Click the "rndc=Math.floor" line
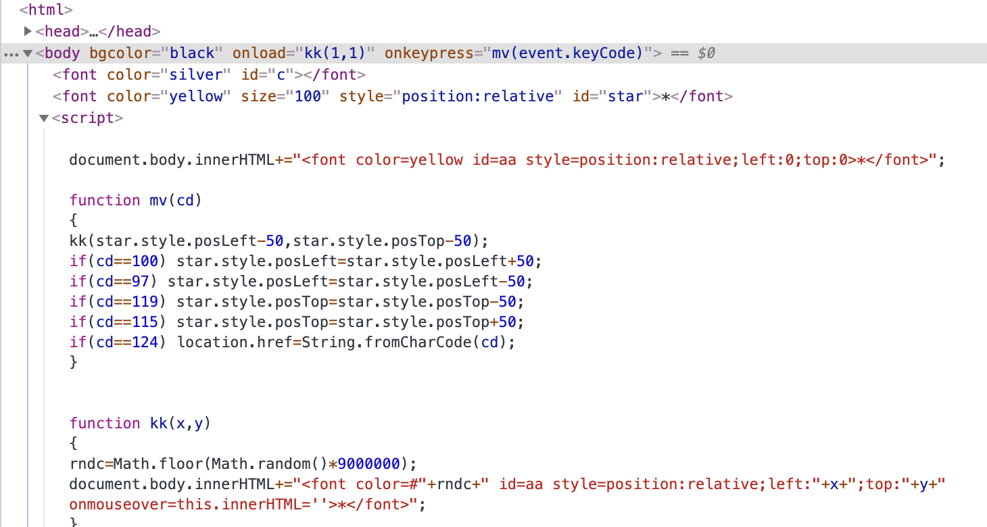 (x=243, y=463)
